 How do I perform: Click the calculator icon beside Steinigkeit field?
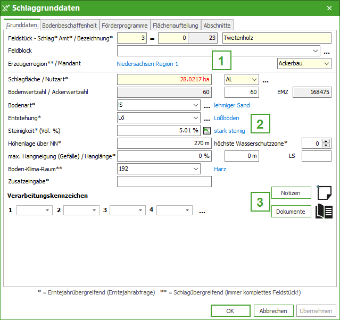click(207, 130)
